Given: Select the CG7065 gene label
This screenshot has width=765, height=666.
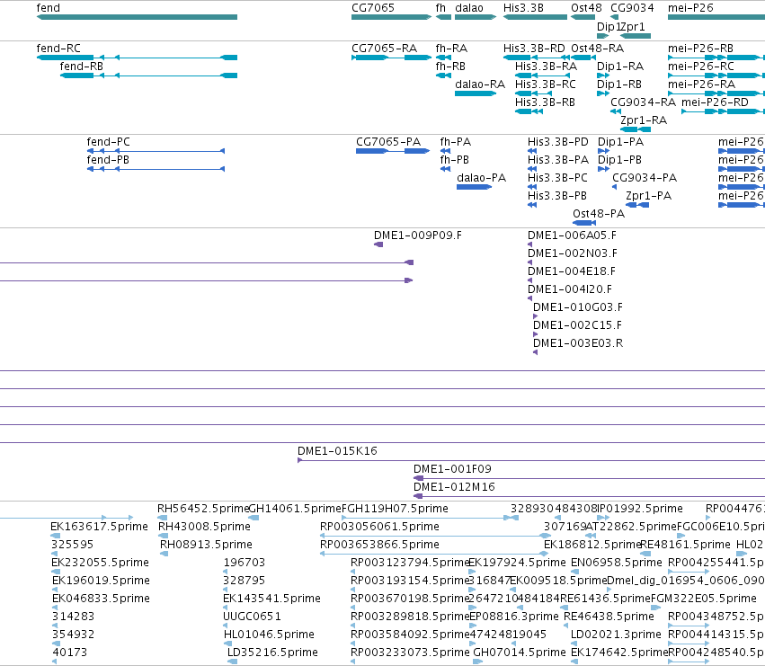Looking at the screenshot, I should tap(373, 8).
